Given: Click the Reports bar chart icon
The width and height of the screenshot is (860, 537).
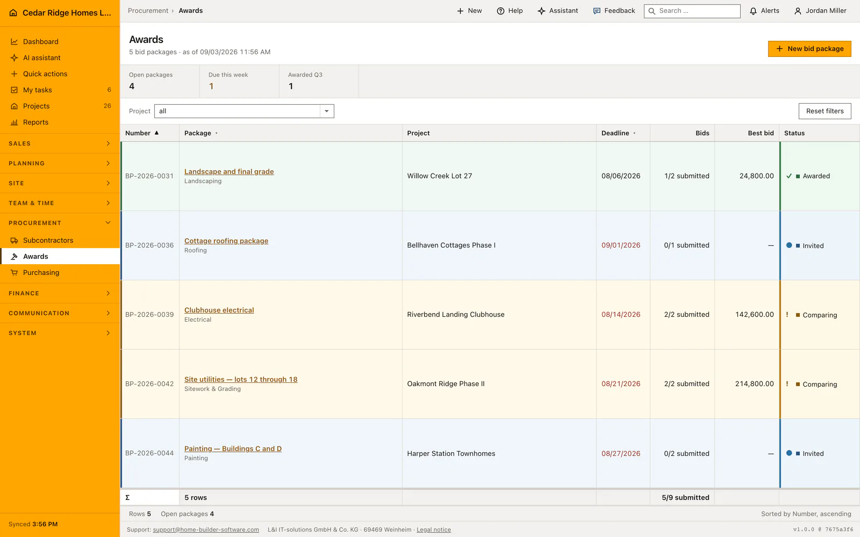Looking at the screenshot, I should click(15, 122).
